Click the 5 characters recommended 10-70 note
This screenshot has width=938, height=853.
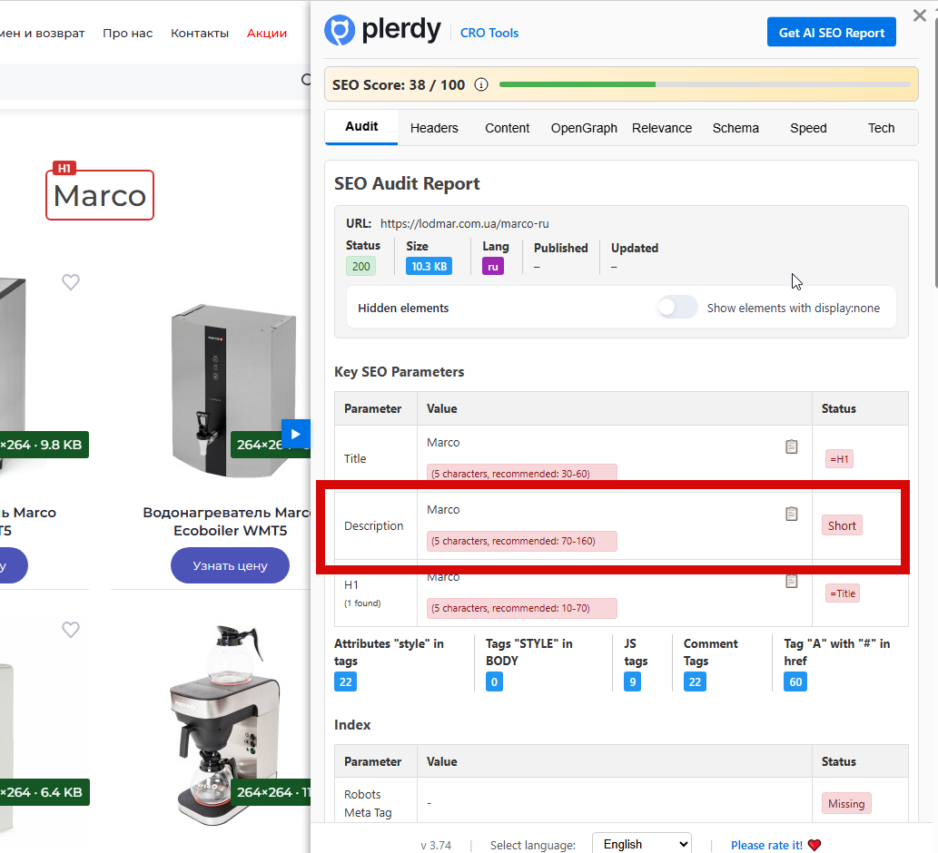coord(521,608)
